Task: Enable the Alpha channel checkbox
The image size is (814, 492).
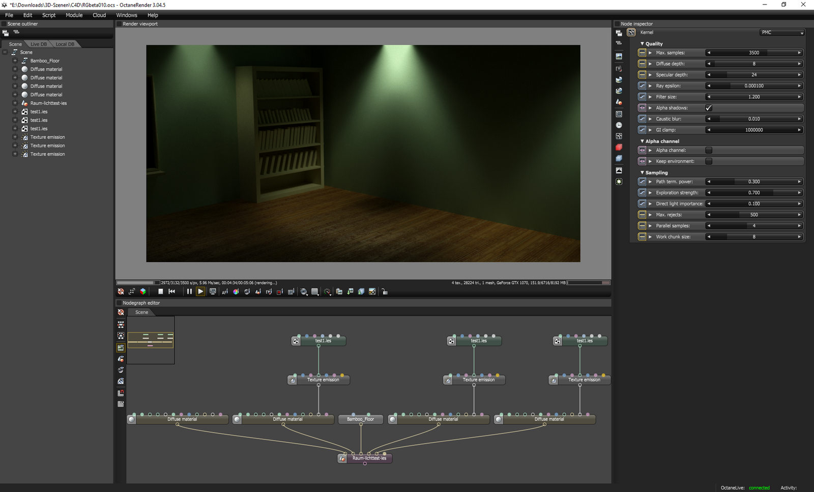Action: (x=709, y=150)
